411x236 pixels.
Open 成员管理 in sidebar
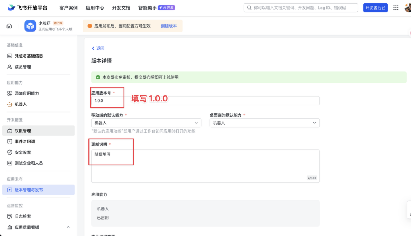pyautogui.click(x=23, y=67)
